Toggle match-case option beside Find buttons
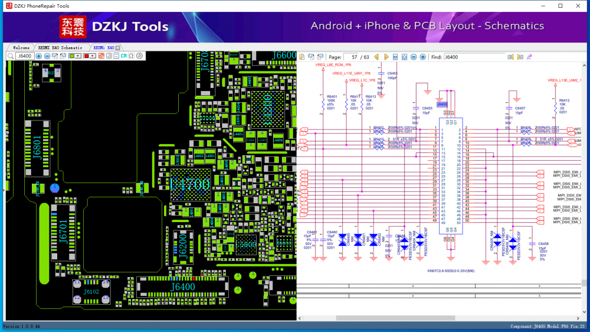 point(529,57)
